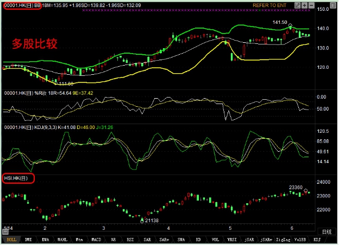Screen dimensions: 339x245
Task: Select the MACD indicator tab
Action: tap(95, 238)
